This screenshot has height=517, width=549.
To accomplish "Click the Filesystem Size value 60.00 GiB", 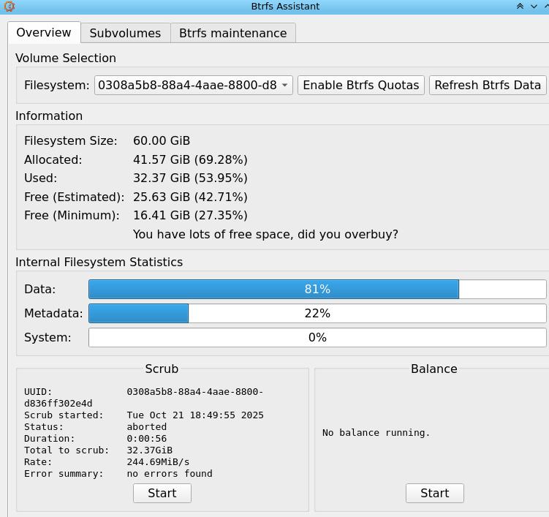I will coord(162,141).
